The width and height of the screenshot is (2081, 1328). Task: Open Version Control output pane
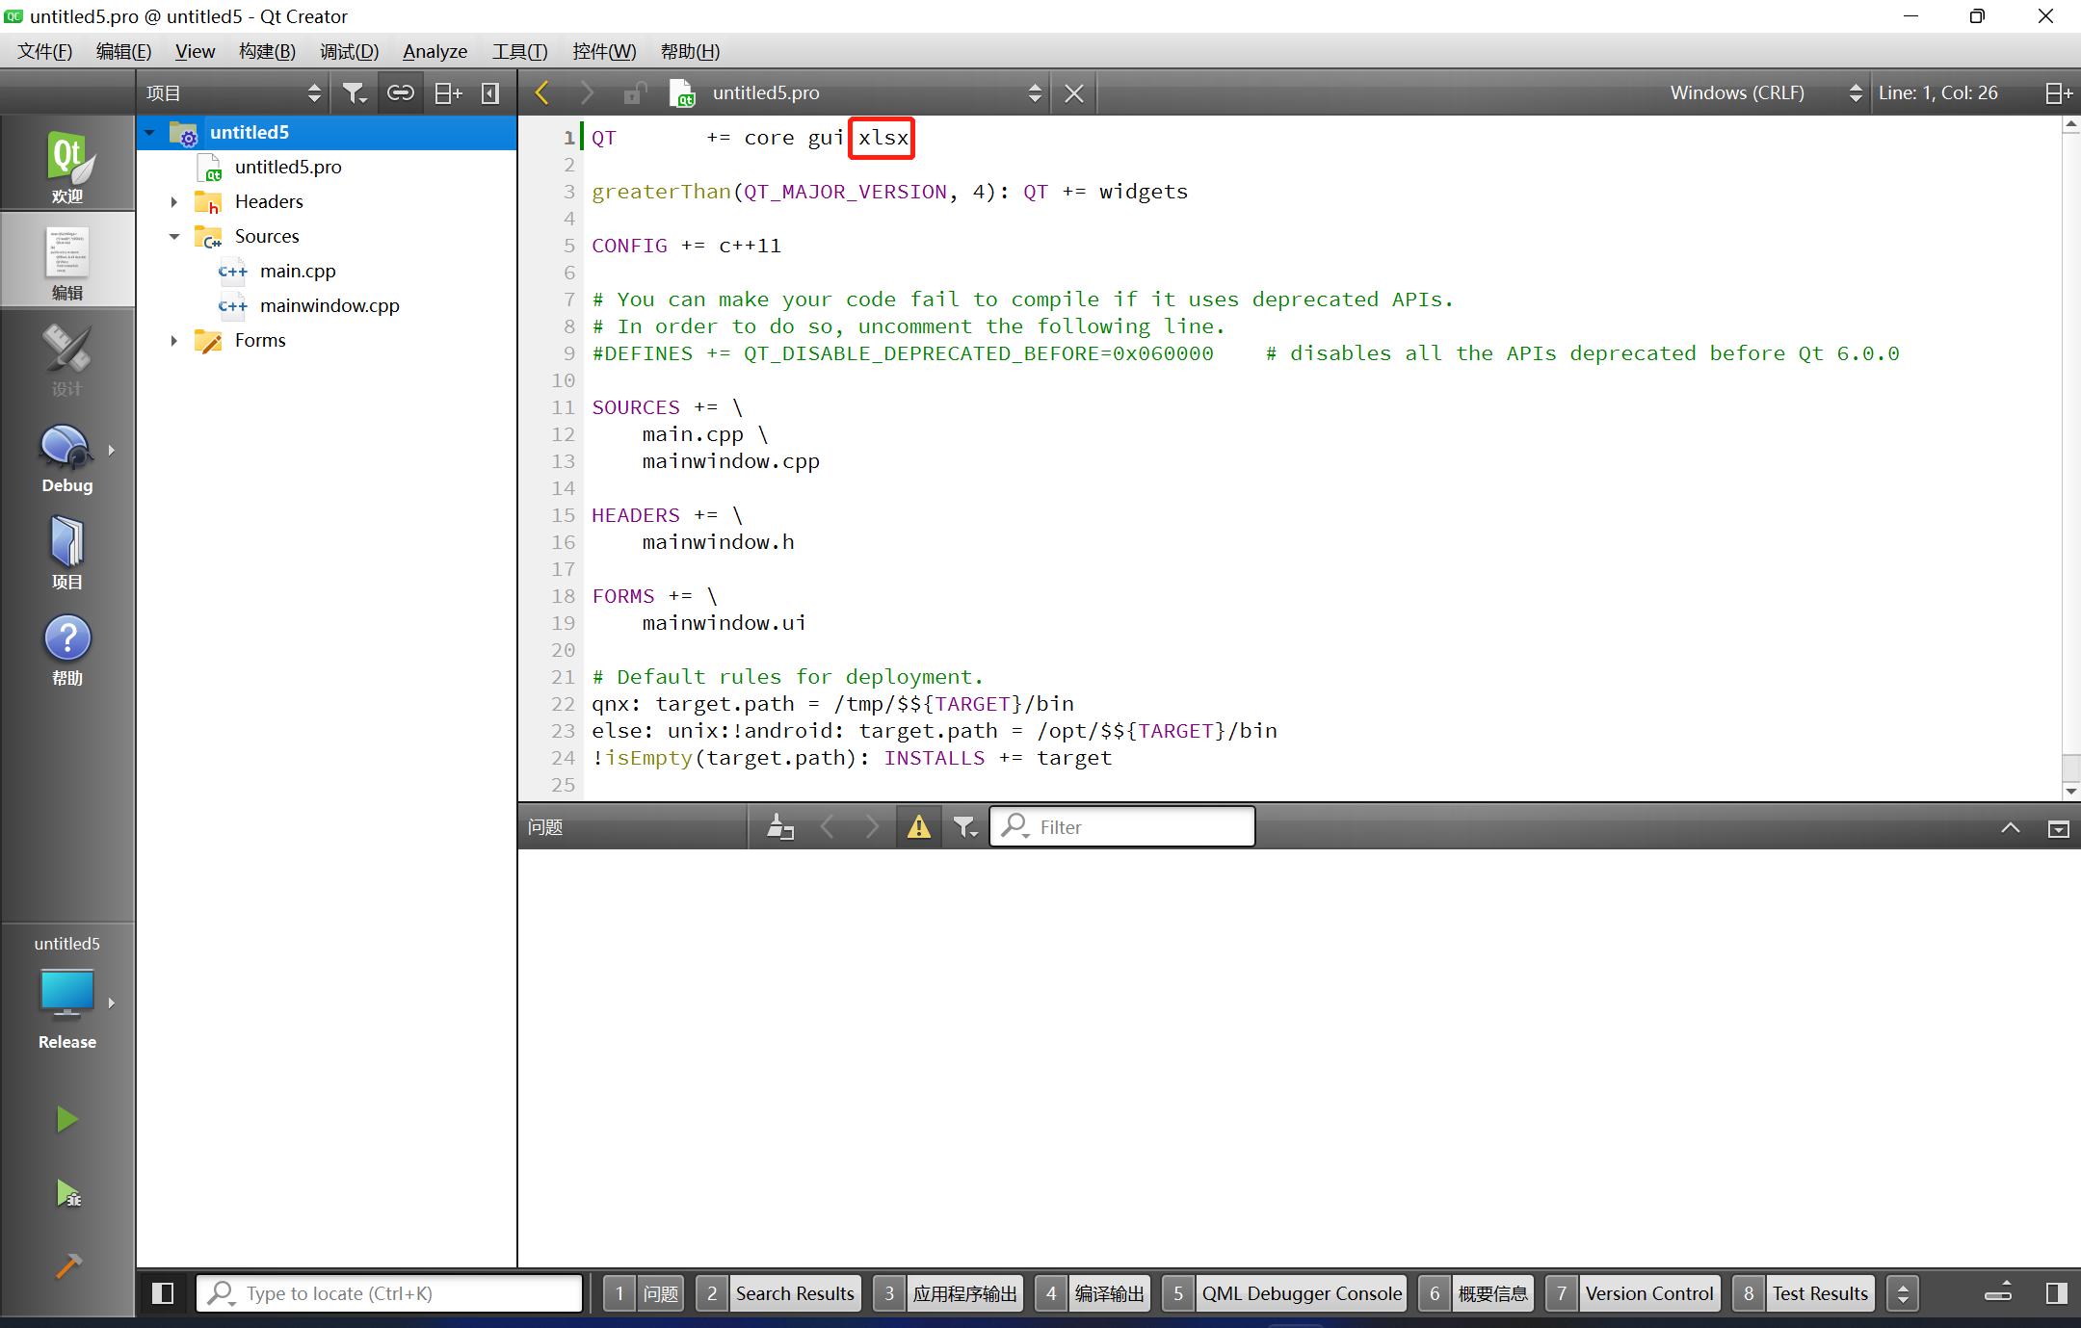click(x=1648, y=1293)
